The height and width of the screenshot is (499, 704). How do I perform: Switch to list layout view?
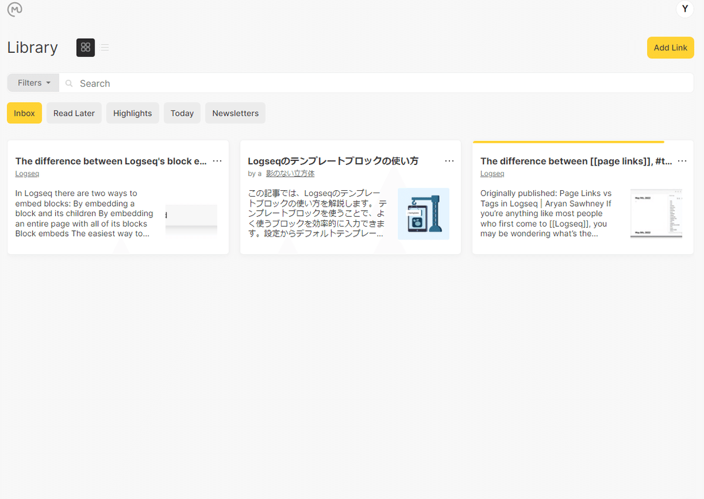coord(104,48)
